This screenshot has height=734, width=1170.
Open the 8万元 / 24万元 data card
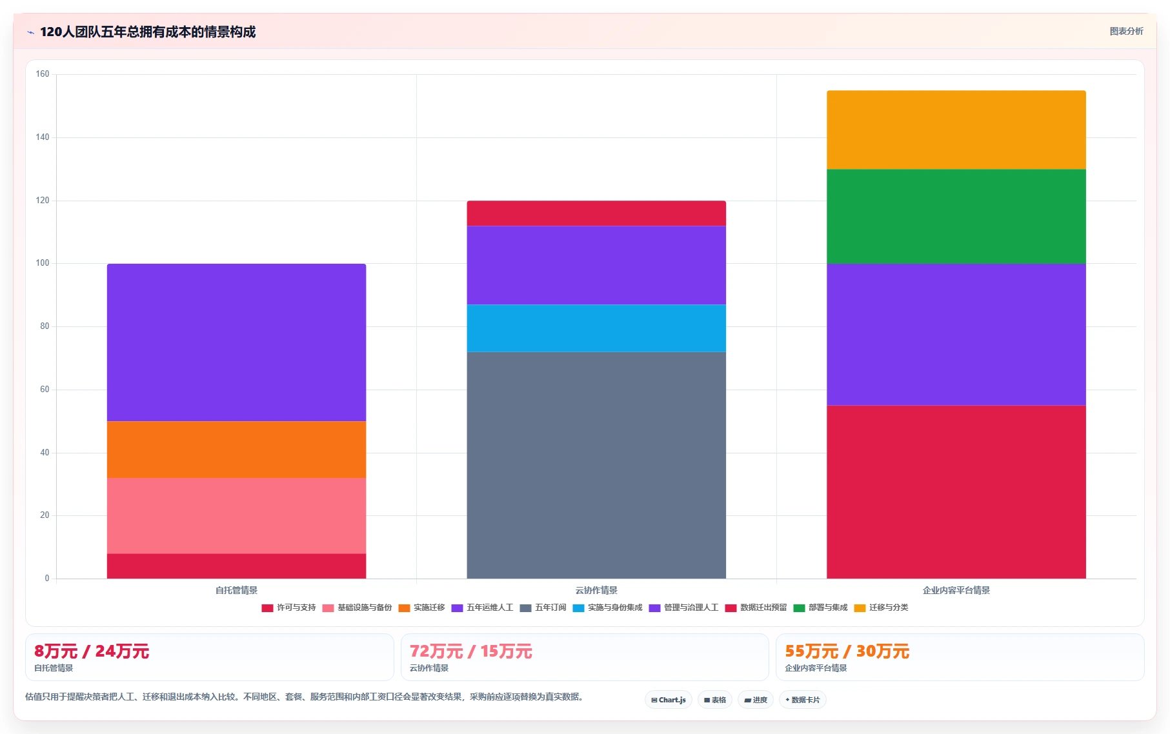coord(210,657)
